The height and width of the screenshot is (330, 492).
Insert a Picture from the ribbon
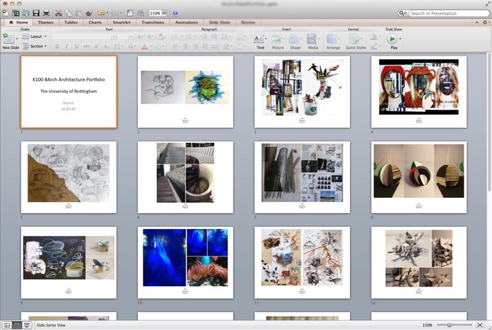coord(276,38)
